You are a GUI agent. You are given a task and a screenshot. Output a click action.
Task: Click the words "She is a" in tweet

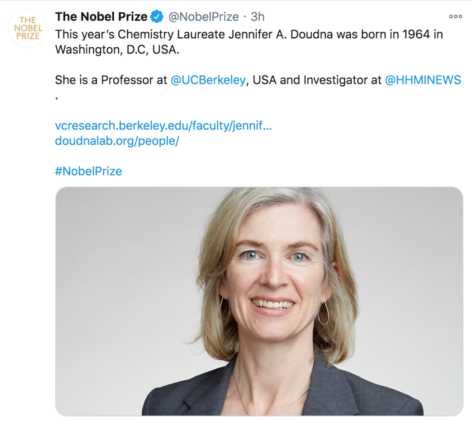pos(76,80)
